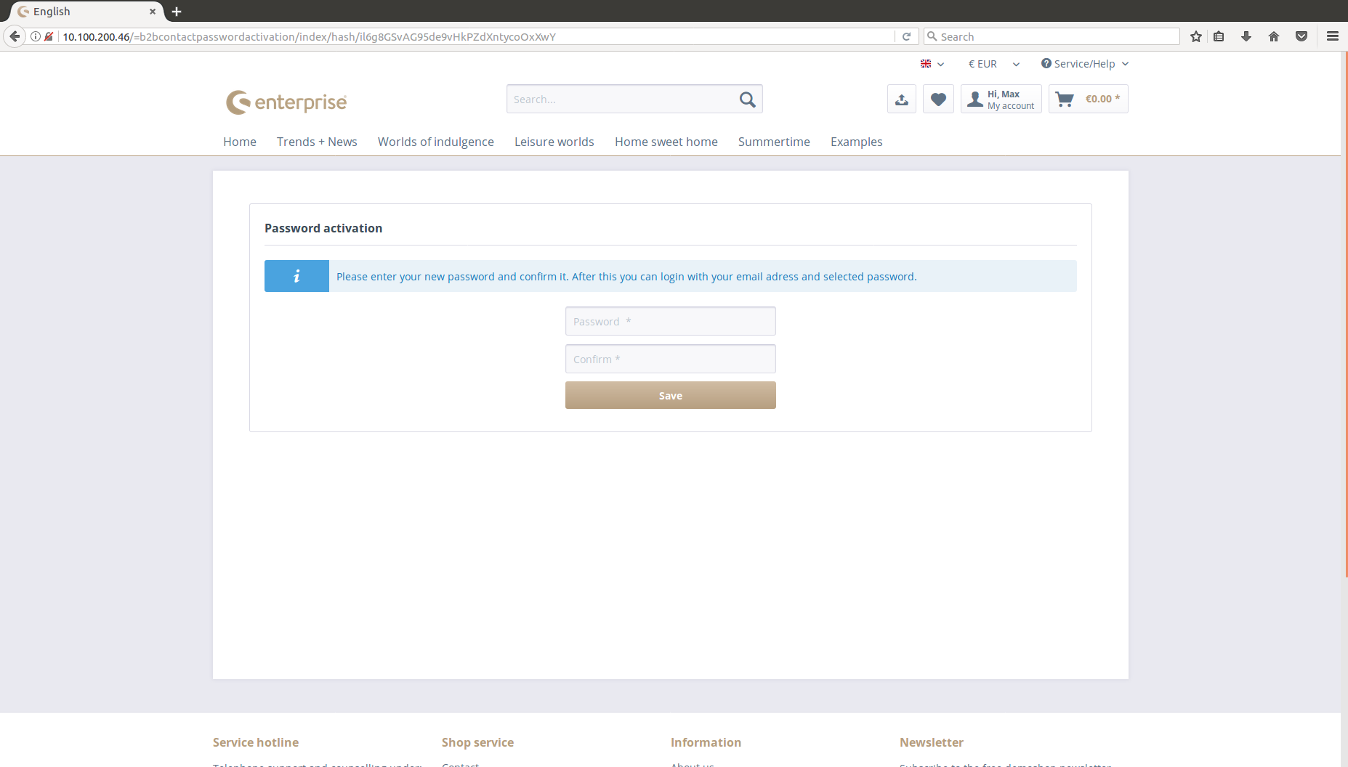Open the Leisure worlds category

[554, 142]
